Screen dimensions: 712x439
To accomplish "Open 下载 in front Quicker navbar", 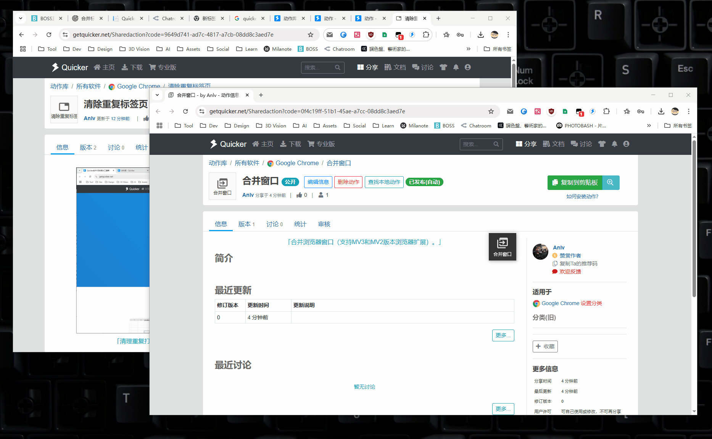I will 291,144.
